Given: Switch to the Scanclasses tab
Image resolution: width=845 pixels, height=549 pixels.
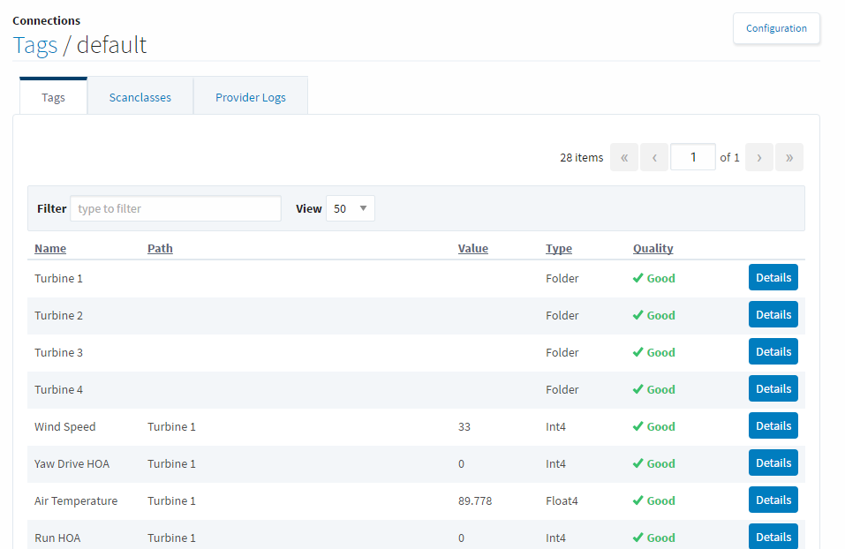Looking at the screenshot, I should [x=140, y=97].
